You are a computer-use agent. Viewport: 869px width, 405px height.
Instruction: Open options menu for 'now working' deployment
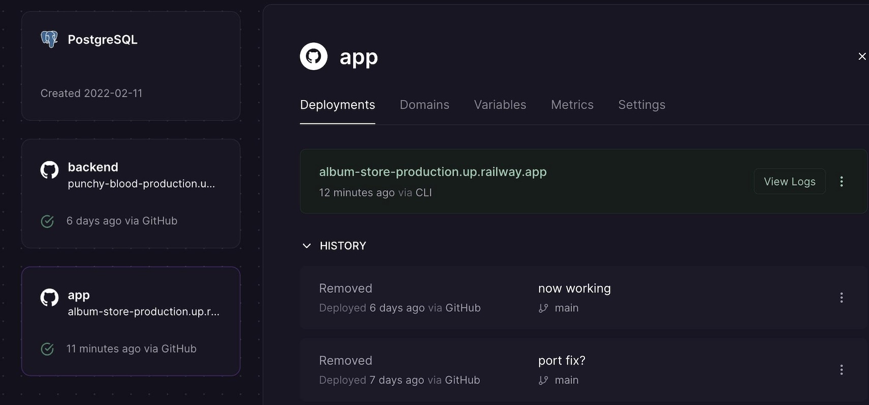click(x=842, y=298)
